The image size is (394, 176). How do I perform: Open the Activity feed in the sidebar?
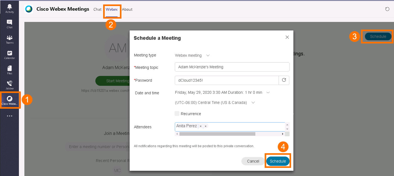pos(9,8)
